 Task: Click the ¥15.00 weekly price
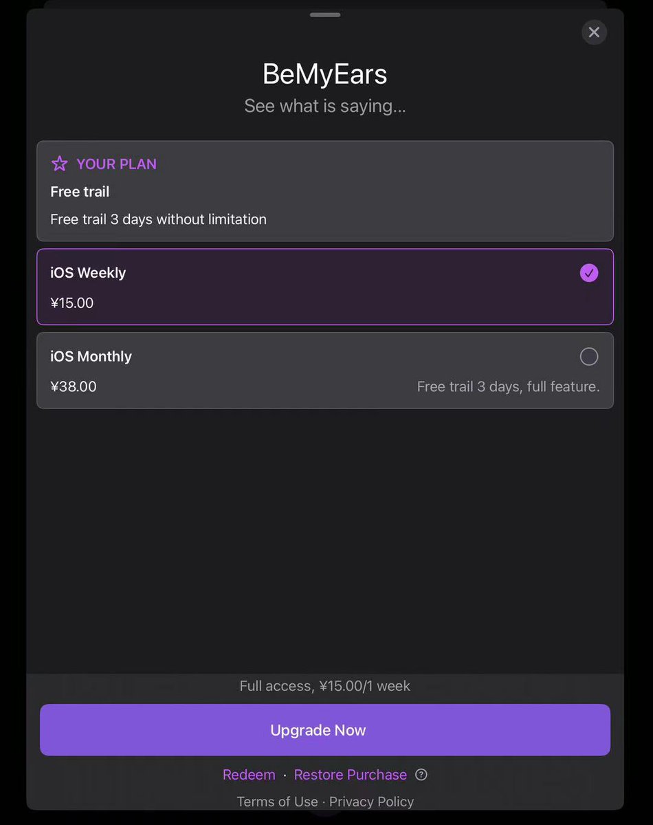(x=72, y=303)
